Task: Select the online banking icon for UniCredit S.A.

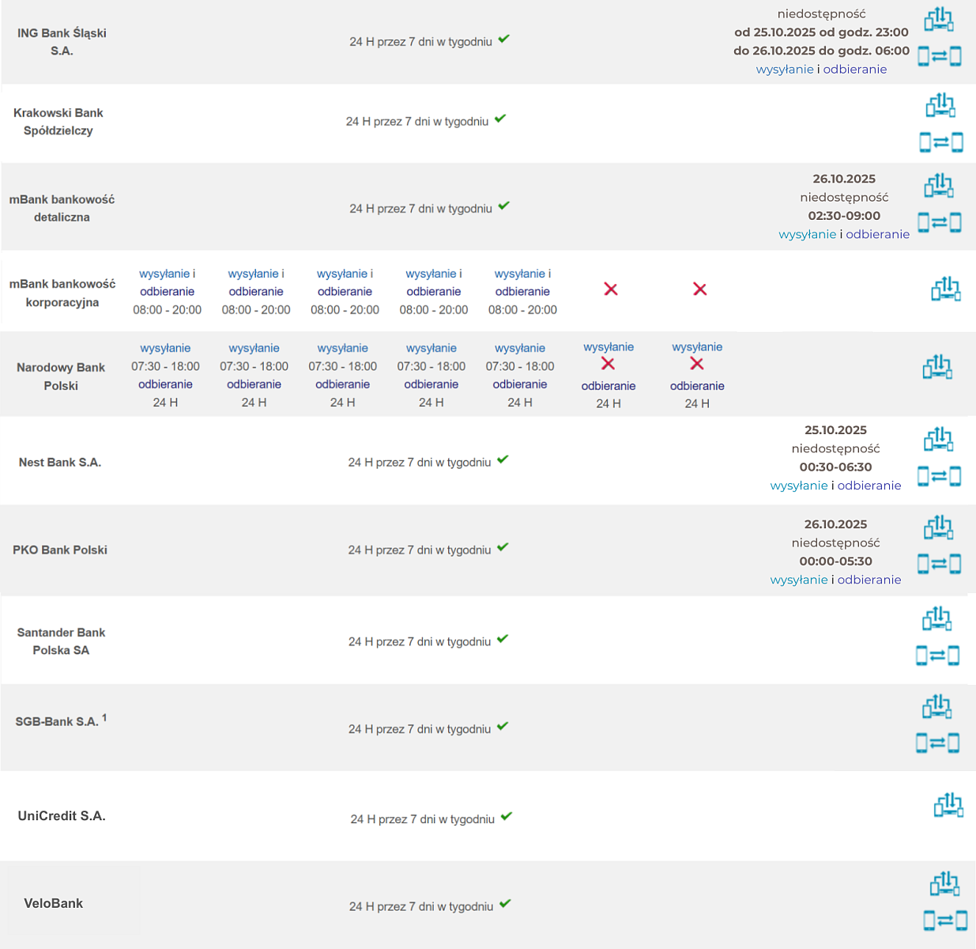Action: click(948, 805)
